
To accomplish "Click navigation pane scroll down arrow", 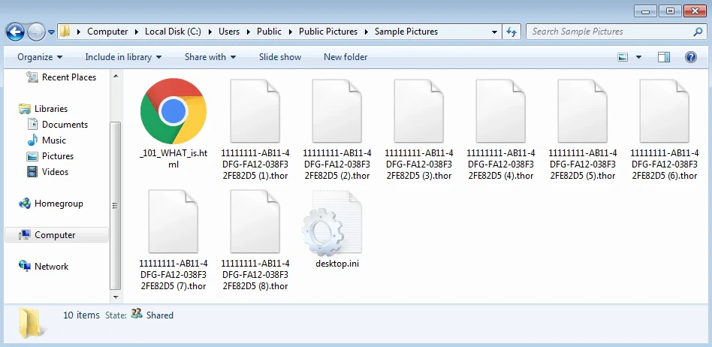I will coord(116,297).
